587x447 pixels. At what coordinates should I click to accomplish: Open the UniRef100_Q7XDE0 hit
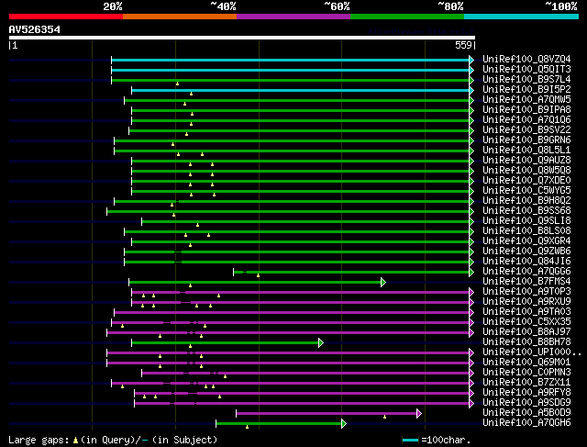click(526, 181)
